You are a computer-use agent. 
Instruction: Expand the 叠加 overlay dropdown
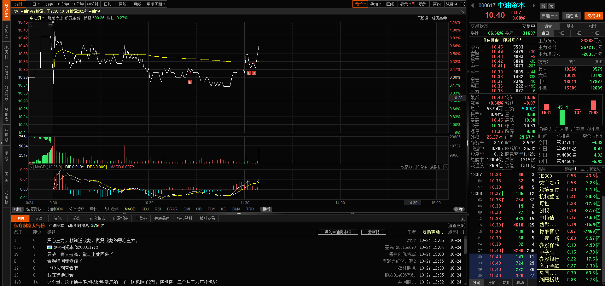point(375,4)
